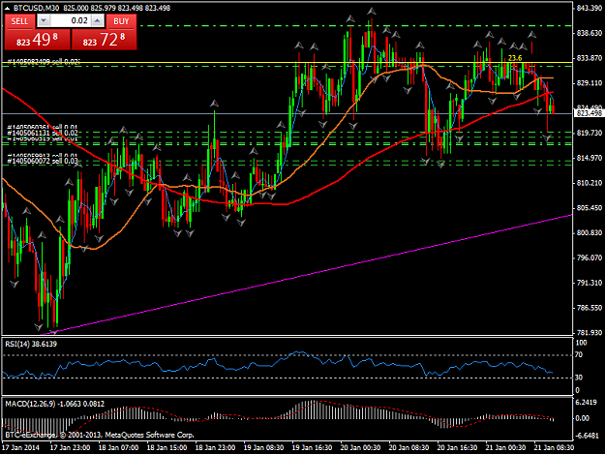This screenshot has width=605, height=454.
Task: Click MACD scale value -6.6481
Action: click(x=587, y=436)
